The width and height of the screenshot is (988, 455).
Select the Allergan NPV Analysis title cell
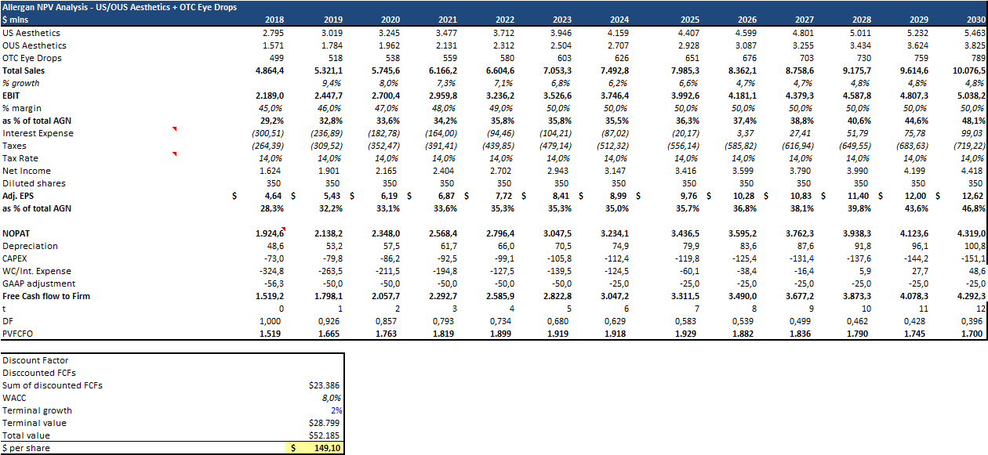click(x=120, y=7)
